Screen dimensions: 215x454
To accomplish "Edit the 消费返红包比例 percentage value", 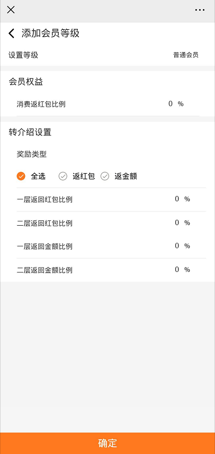I will coord(171,104).
